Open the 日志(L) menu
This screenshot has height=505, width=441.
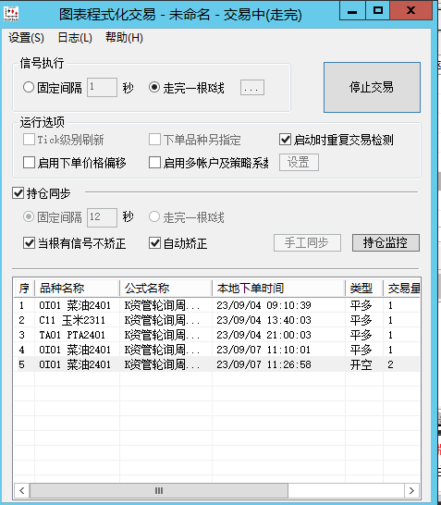[x=75, y=38]
